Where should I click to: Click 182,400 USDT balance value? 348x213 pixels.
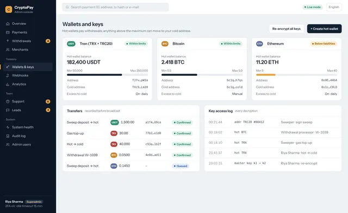(x=84, y=62)
